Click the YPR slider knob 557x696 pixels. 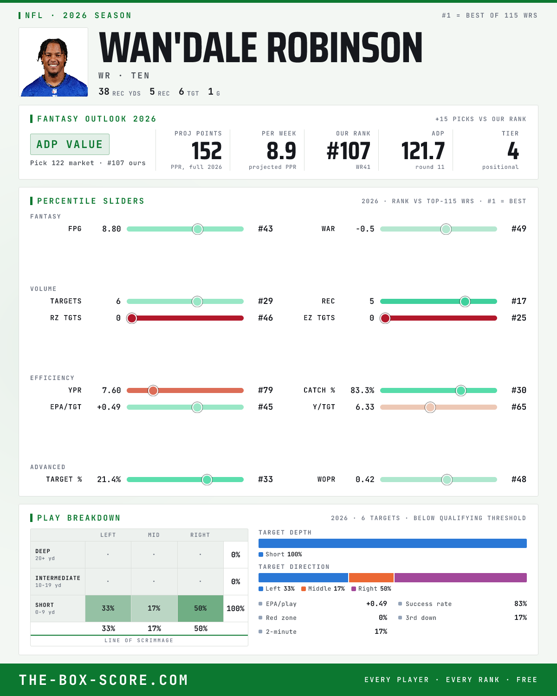[x=153, y=390]
